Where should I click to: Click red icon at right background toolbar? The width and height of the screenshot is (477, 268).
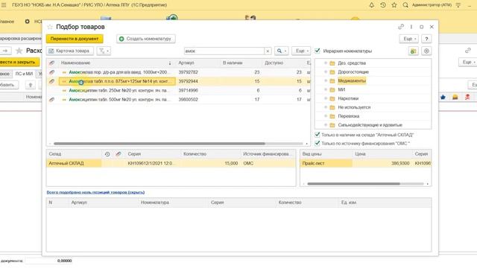click(x=467, y=98)
